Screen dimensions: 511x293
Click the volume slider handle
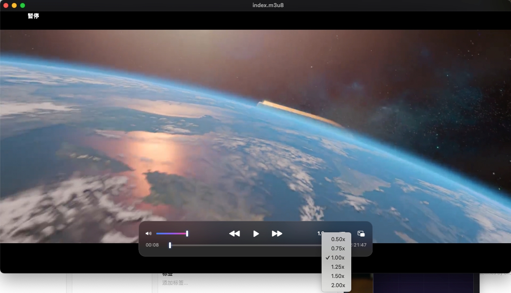(x=187, y=234)
